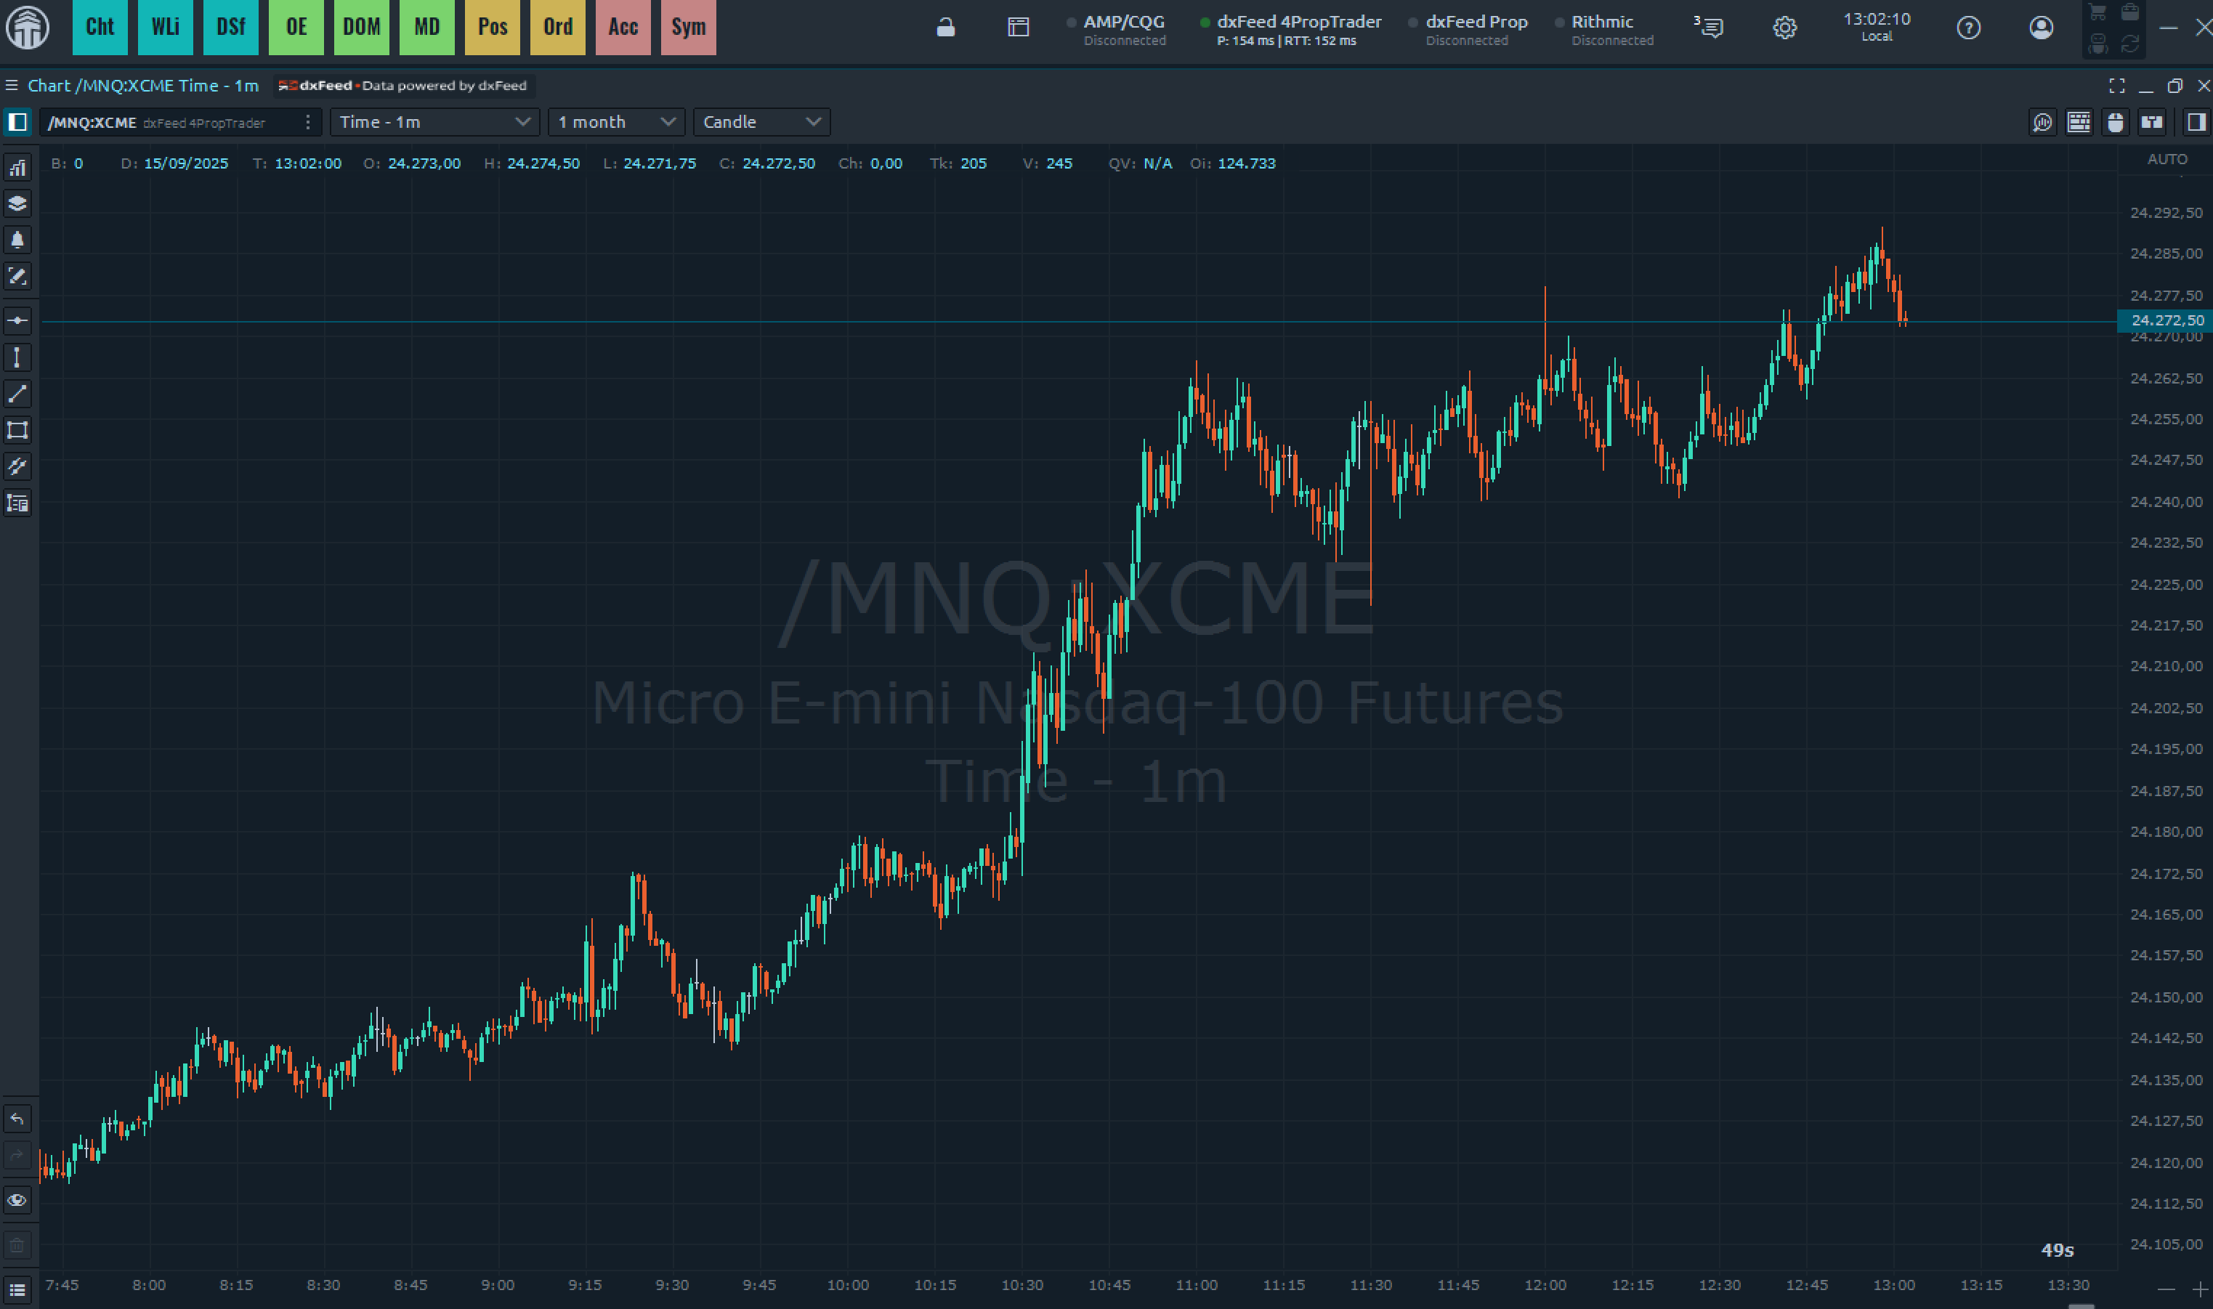Toggle the lock icon in top bar
The image size is (2213, 1309).
(x=945, y=28)
